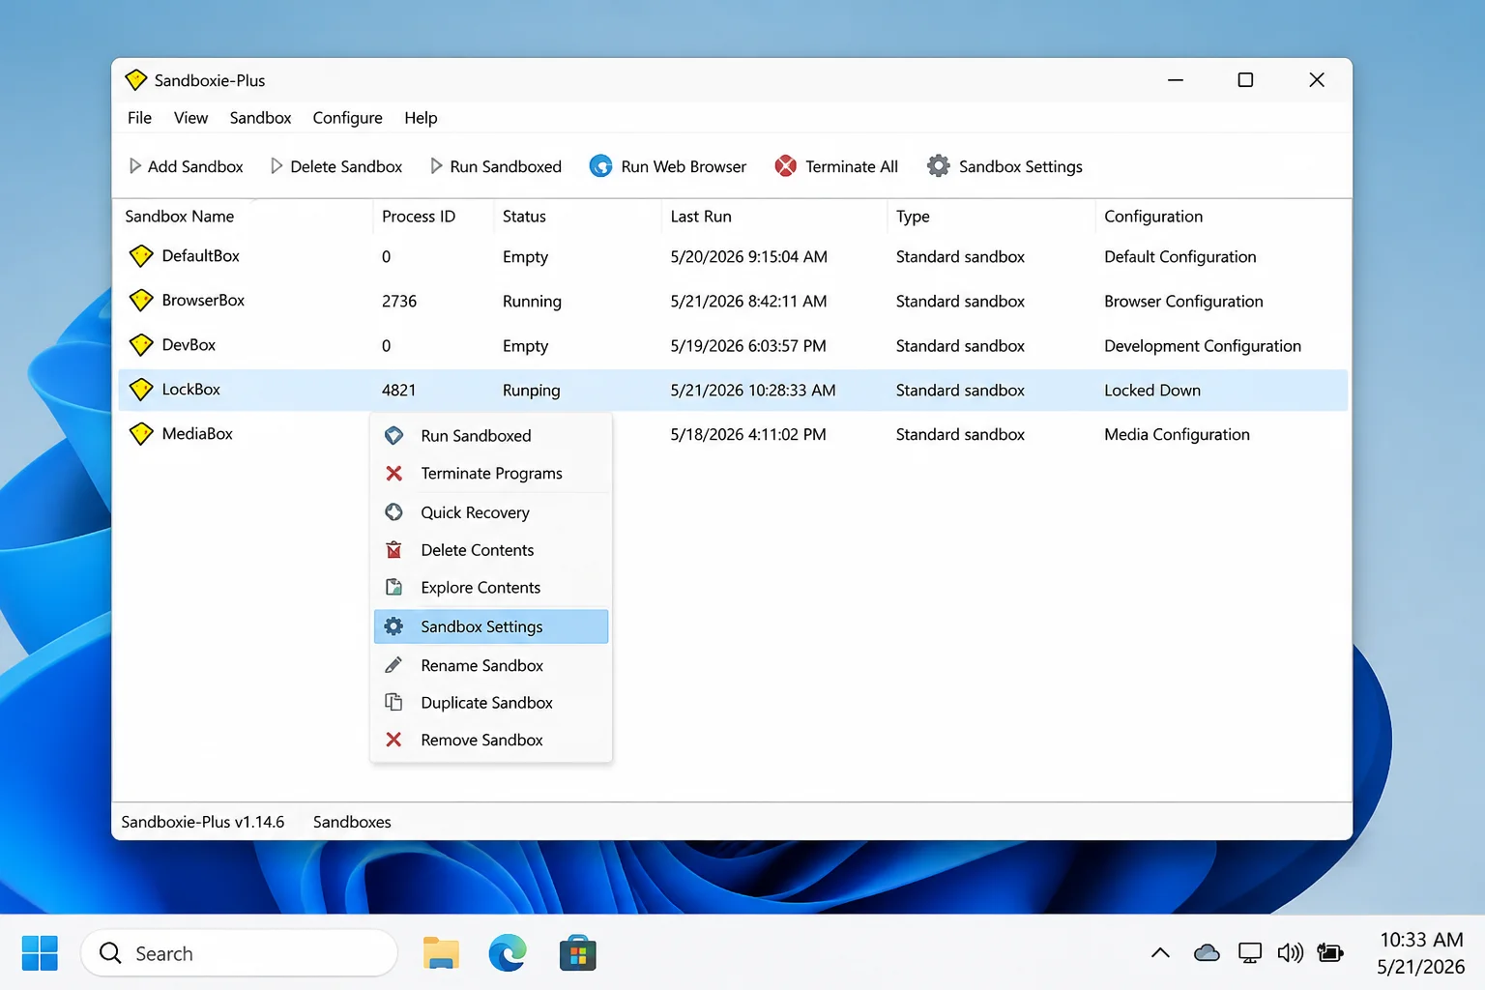Image resolution: width=1485 pixels, height=990 pixels.
Task: Click the yellow DefaultBox sandbox icon
Action: 141,256
